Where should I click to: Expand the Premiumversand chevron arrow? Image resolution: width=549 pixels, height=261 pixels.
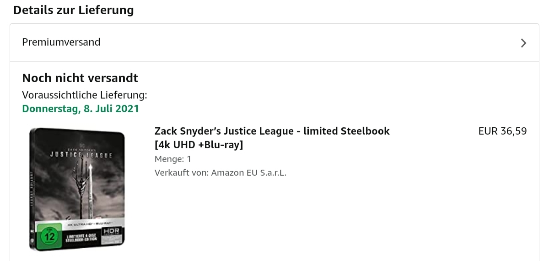(523, 43)
